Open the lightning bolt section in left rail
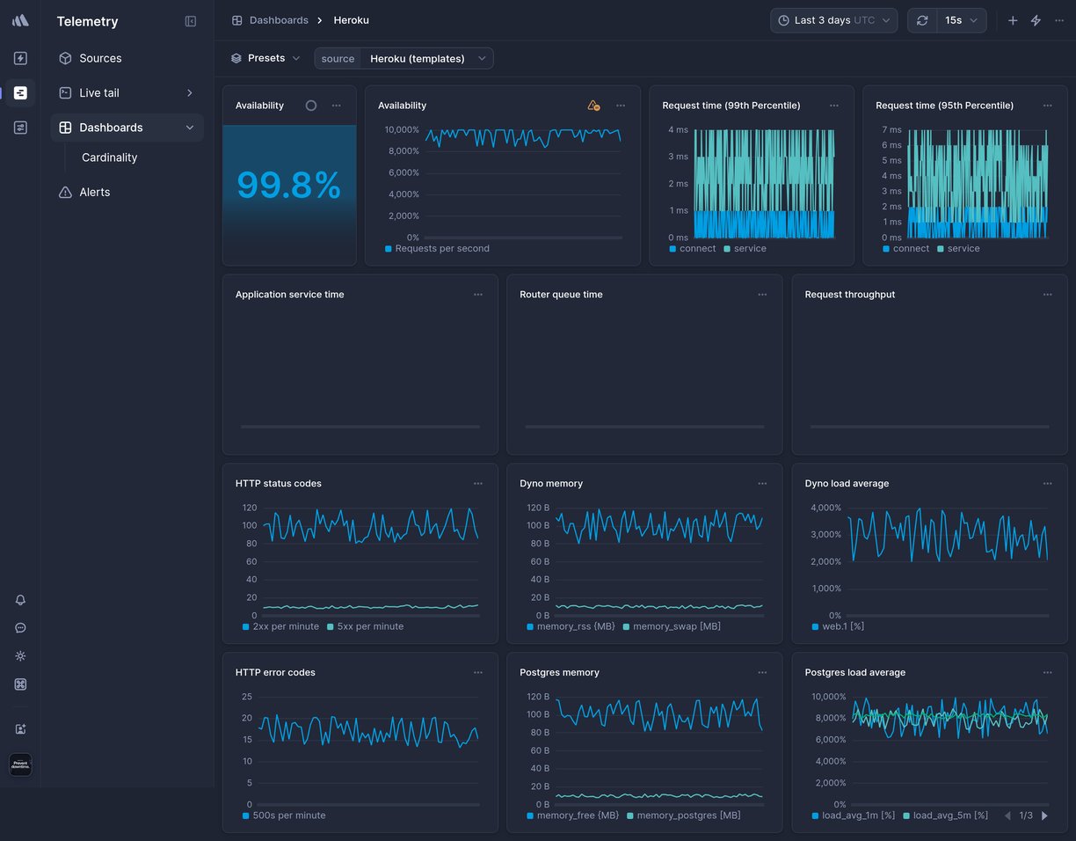1076x841 pixels. 20,58
